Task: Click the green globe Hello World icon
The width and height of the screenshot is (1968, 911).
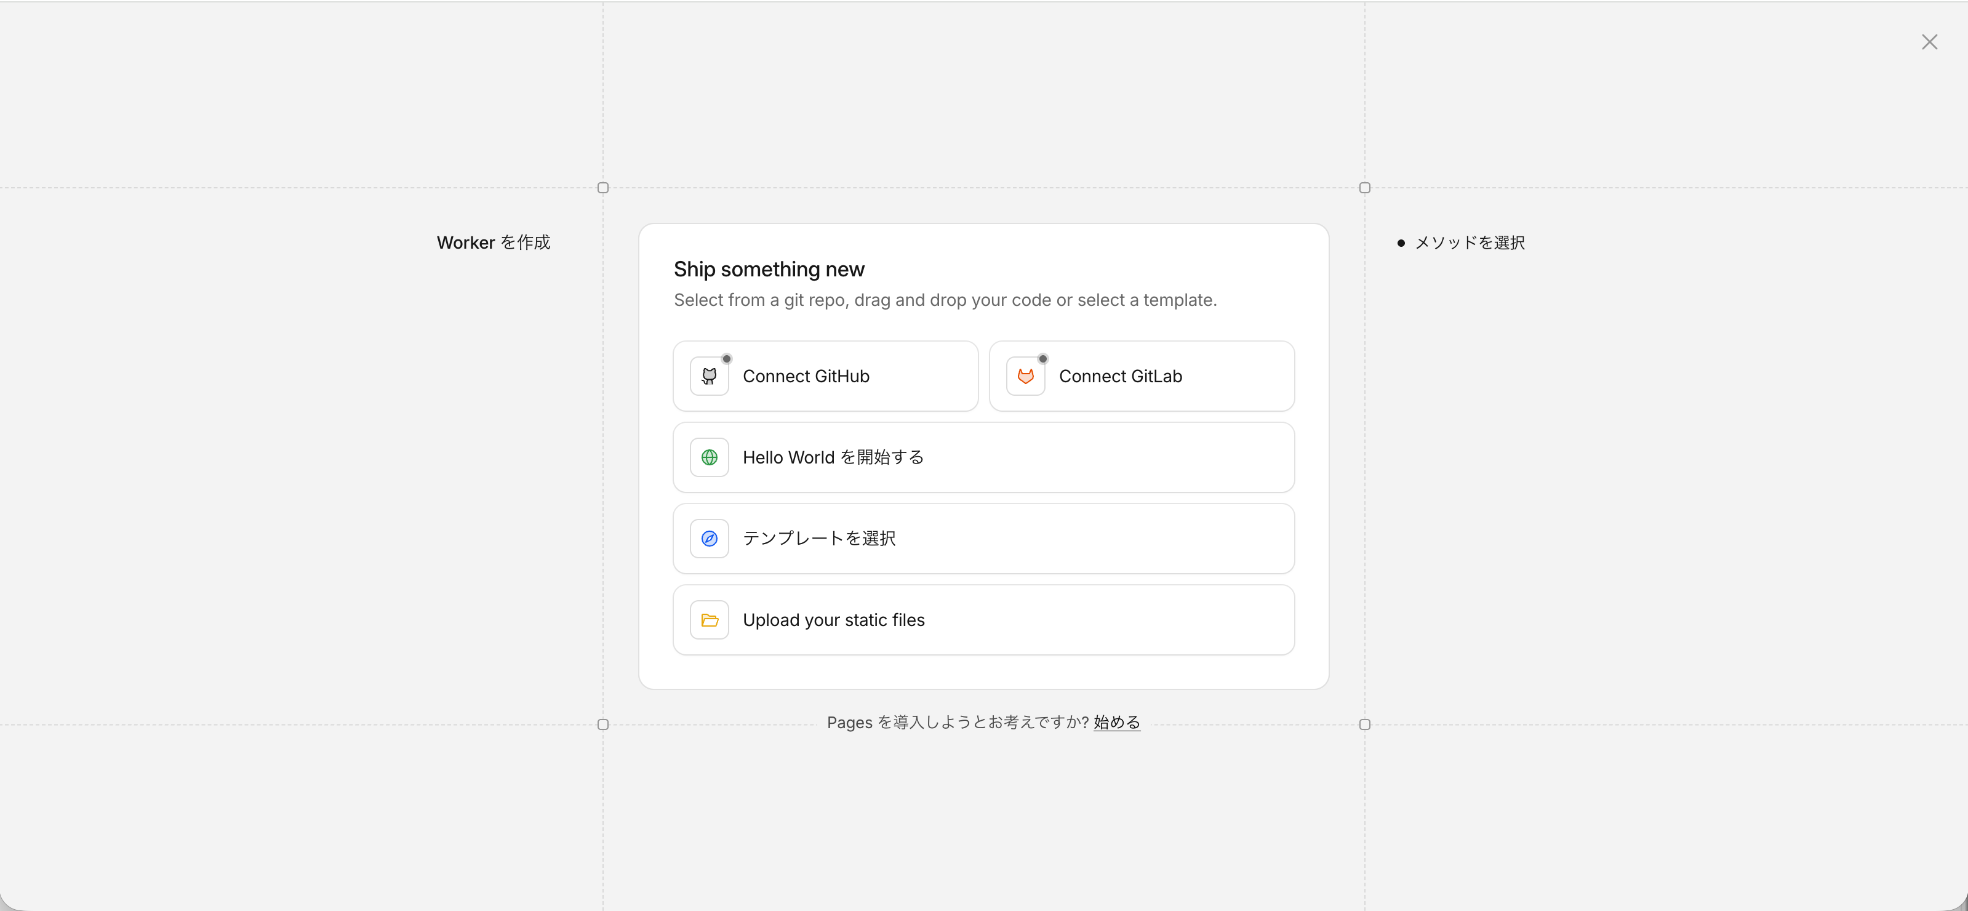Action: coord(709,457)
